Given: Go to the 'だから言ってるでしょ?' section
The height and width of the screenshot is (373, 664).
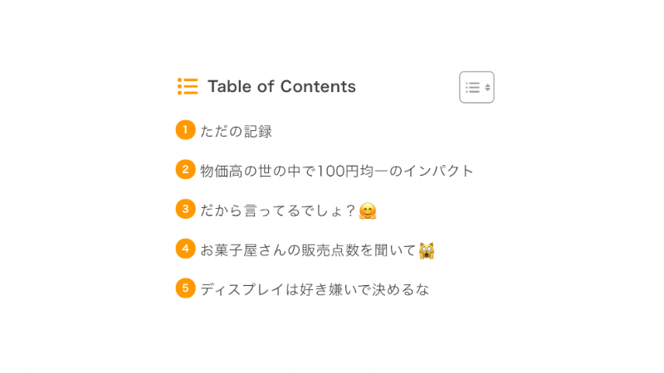Looking at the screenshot, I should (278, 211).
